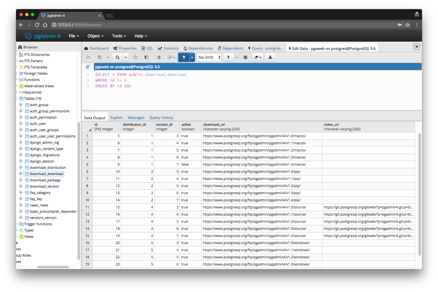Open the clear eraser dropdown
Image resolution: width=438 pixels, height=292 pixels.
(258, 57)
